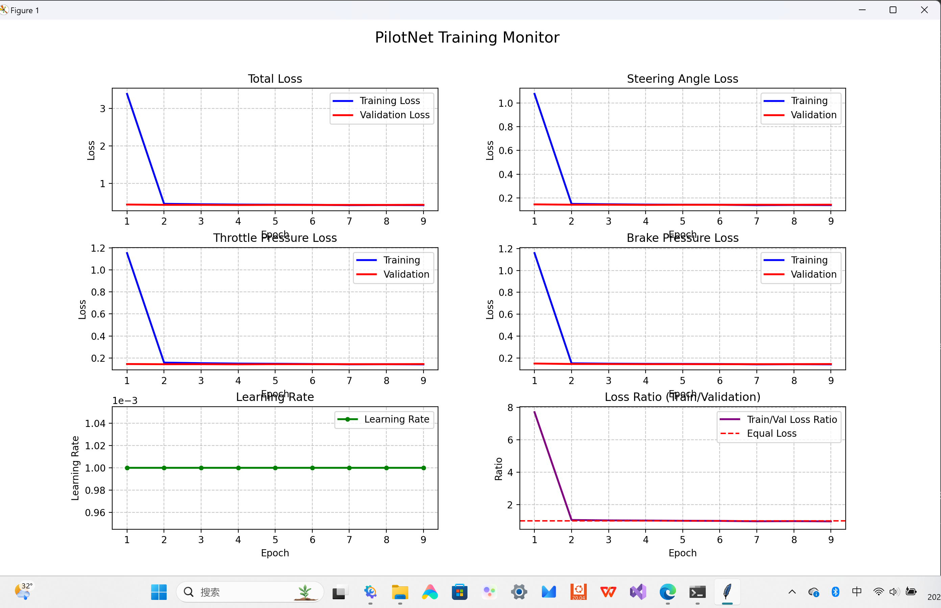Viewport: 941px width, 608px height.
Task: Open the volume speaker tray icon
Action: coord(894,591)
